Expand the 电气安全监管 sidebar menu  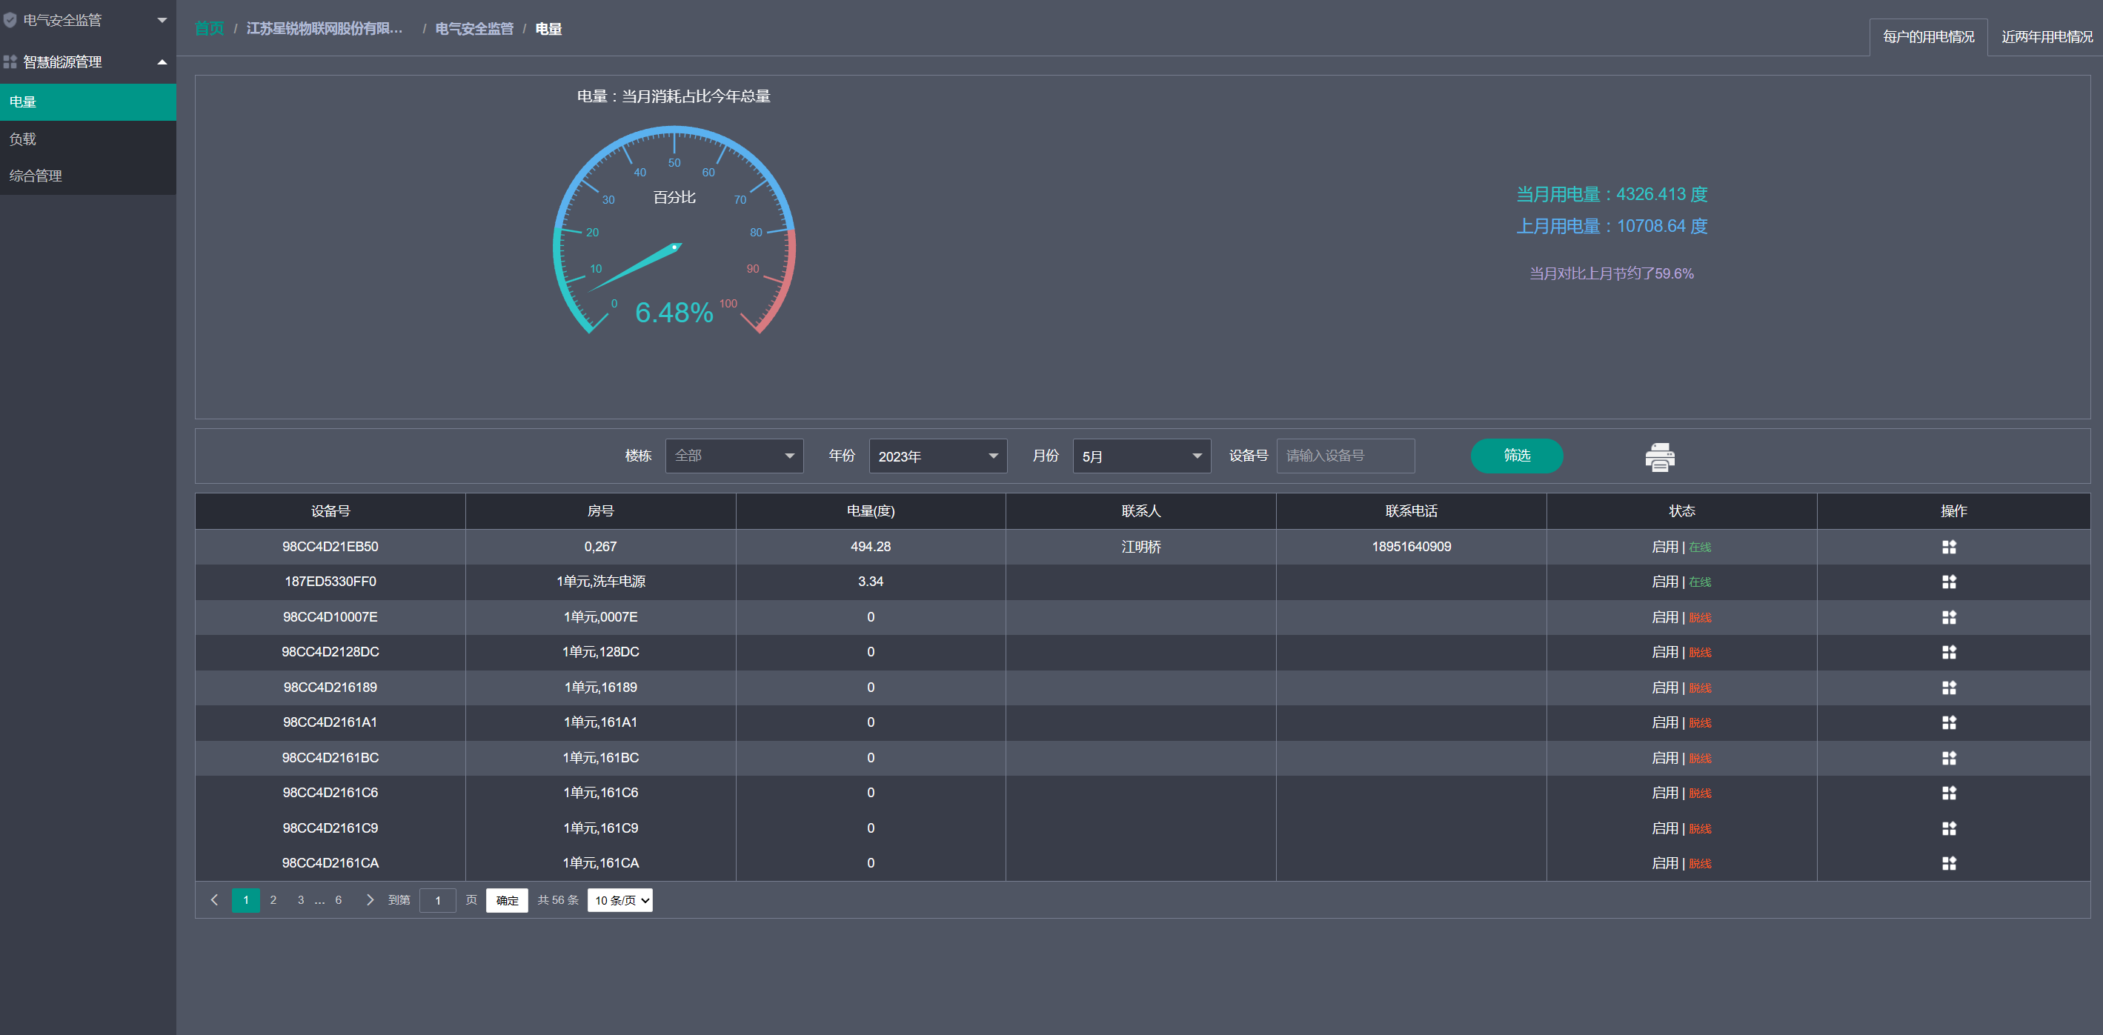pos(88,21)
